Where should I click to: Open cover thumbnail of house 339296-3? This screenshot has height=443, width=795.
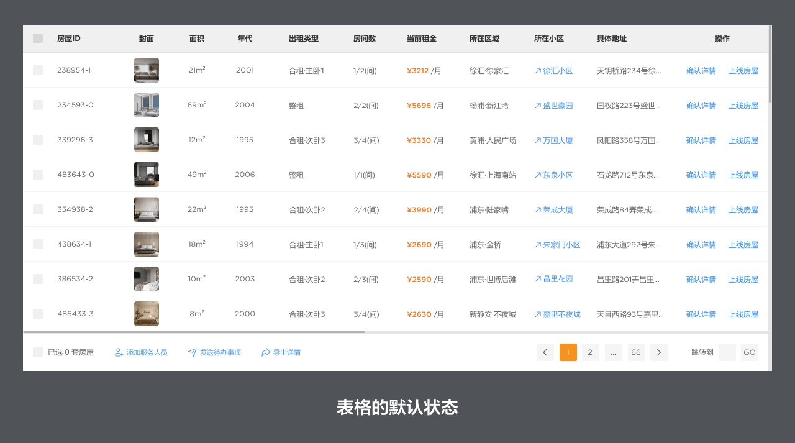coord(147,140)
